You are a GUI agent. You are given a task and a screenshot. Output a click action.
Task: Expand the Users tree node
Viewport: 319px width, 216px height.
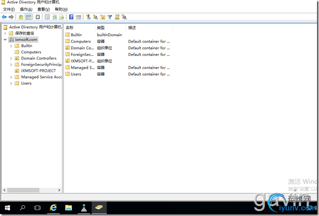click(11, 83)
